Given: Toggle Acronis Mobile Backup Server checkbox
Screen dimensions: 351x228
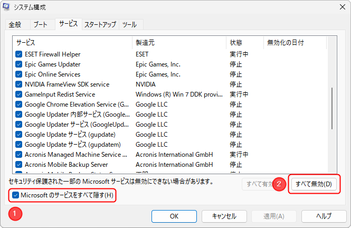Looking at the screenshot, I should point(19,165).
